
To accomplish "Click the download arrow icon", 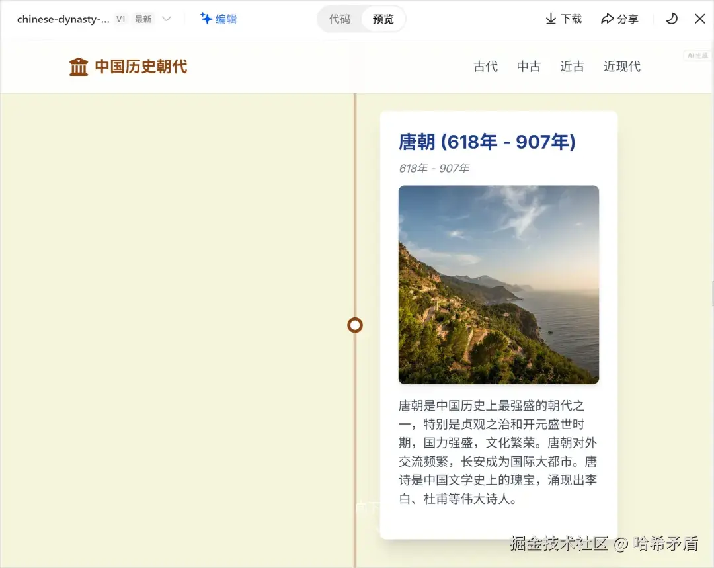I will coord(551,19).
